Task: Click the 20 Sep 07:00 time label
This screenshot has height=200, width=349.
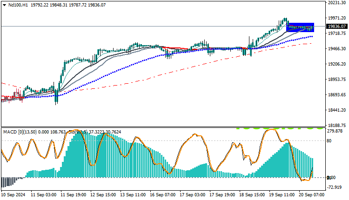Action: coord(312,195)
